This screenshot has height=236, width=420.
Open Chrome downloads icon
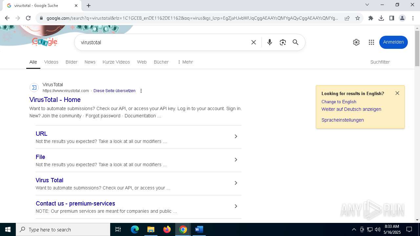pyautogui.click(x=381, y=18)
